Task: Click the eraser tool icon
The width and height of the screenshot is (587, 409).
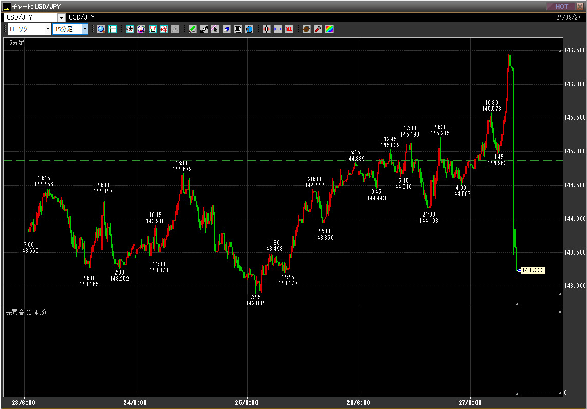Action: 226,29
